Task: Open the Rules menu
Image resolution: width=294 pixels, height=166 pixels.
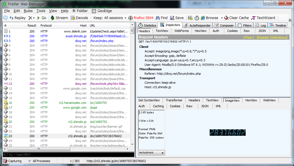Action: (28, 11)
